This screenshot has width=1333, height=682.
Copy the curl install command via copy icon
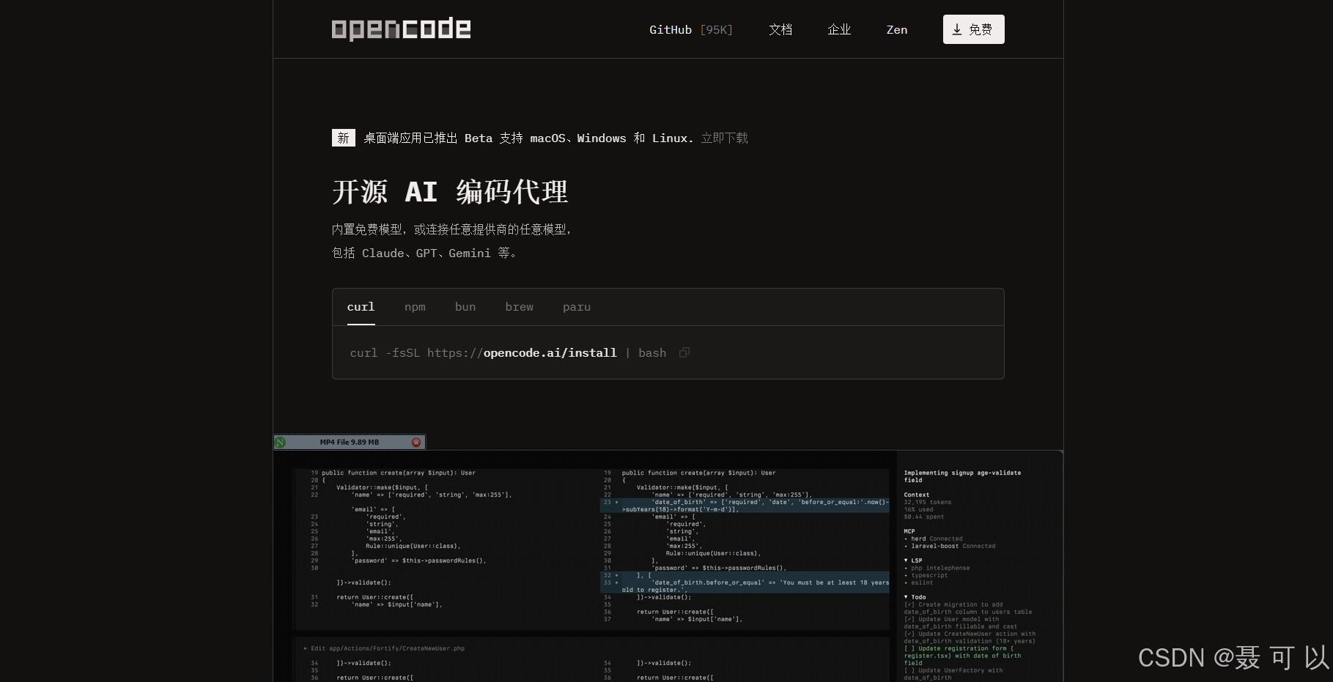pyautogui.click(x=684, y=352)
